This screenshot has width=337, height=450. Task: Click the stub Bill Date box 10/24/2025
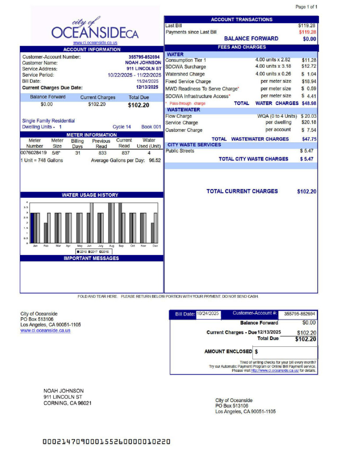click(x=208, y=314)
